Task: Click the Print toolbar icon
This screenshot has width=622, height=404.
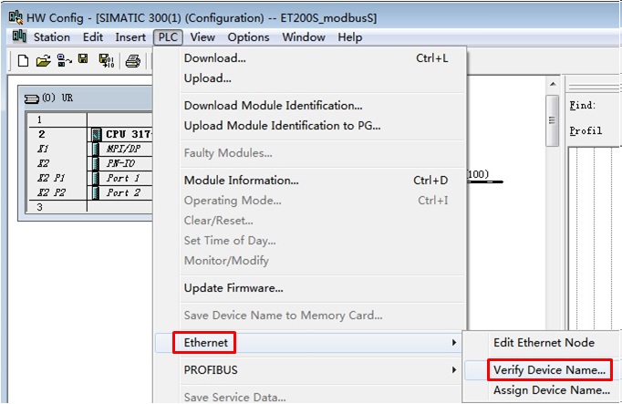Action: [133, 61]
